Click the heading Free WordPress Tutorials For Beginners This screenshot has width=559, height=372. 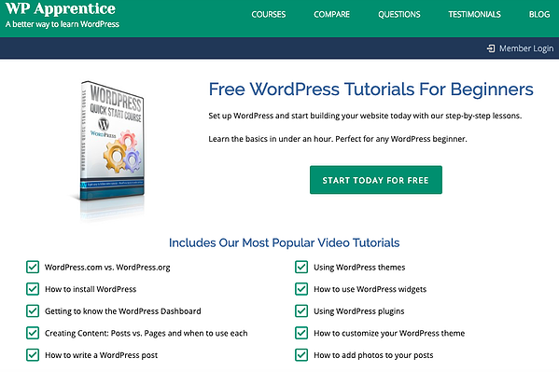[x=370, y=90]
